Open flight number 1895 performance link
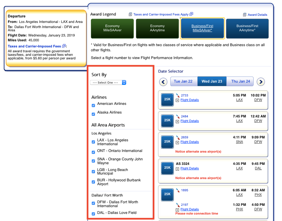Screen dimensions: 282x221 [x=184, y=190]
